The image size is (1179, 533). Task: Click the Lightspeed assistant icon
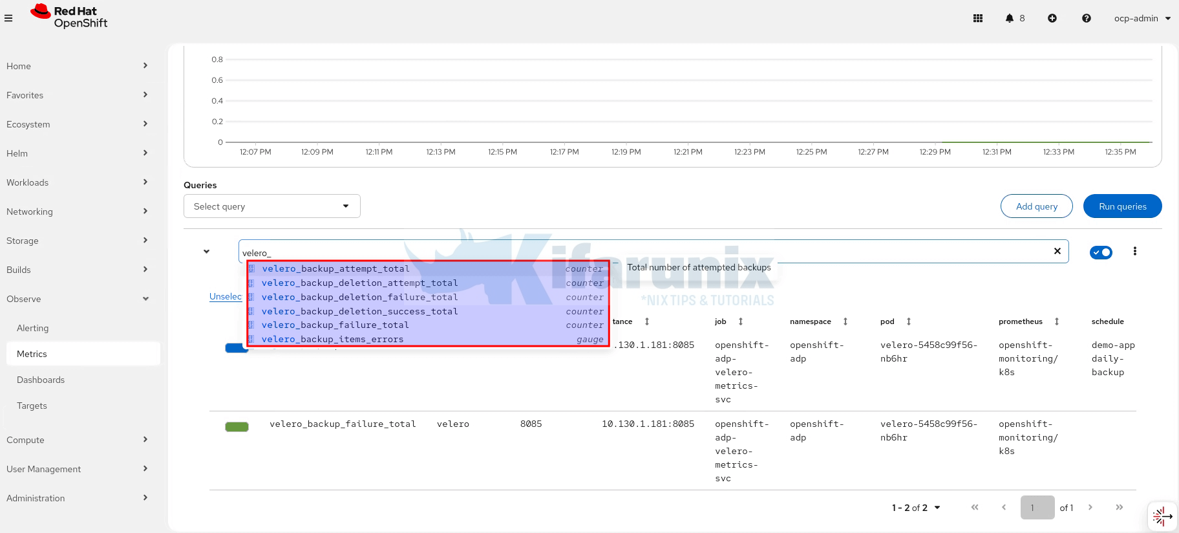click(x=1162, y=516)
